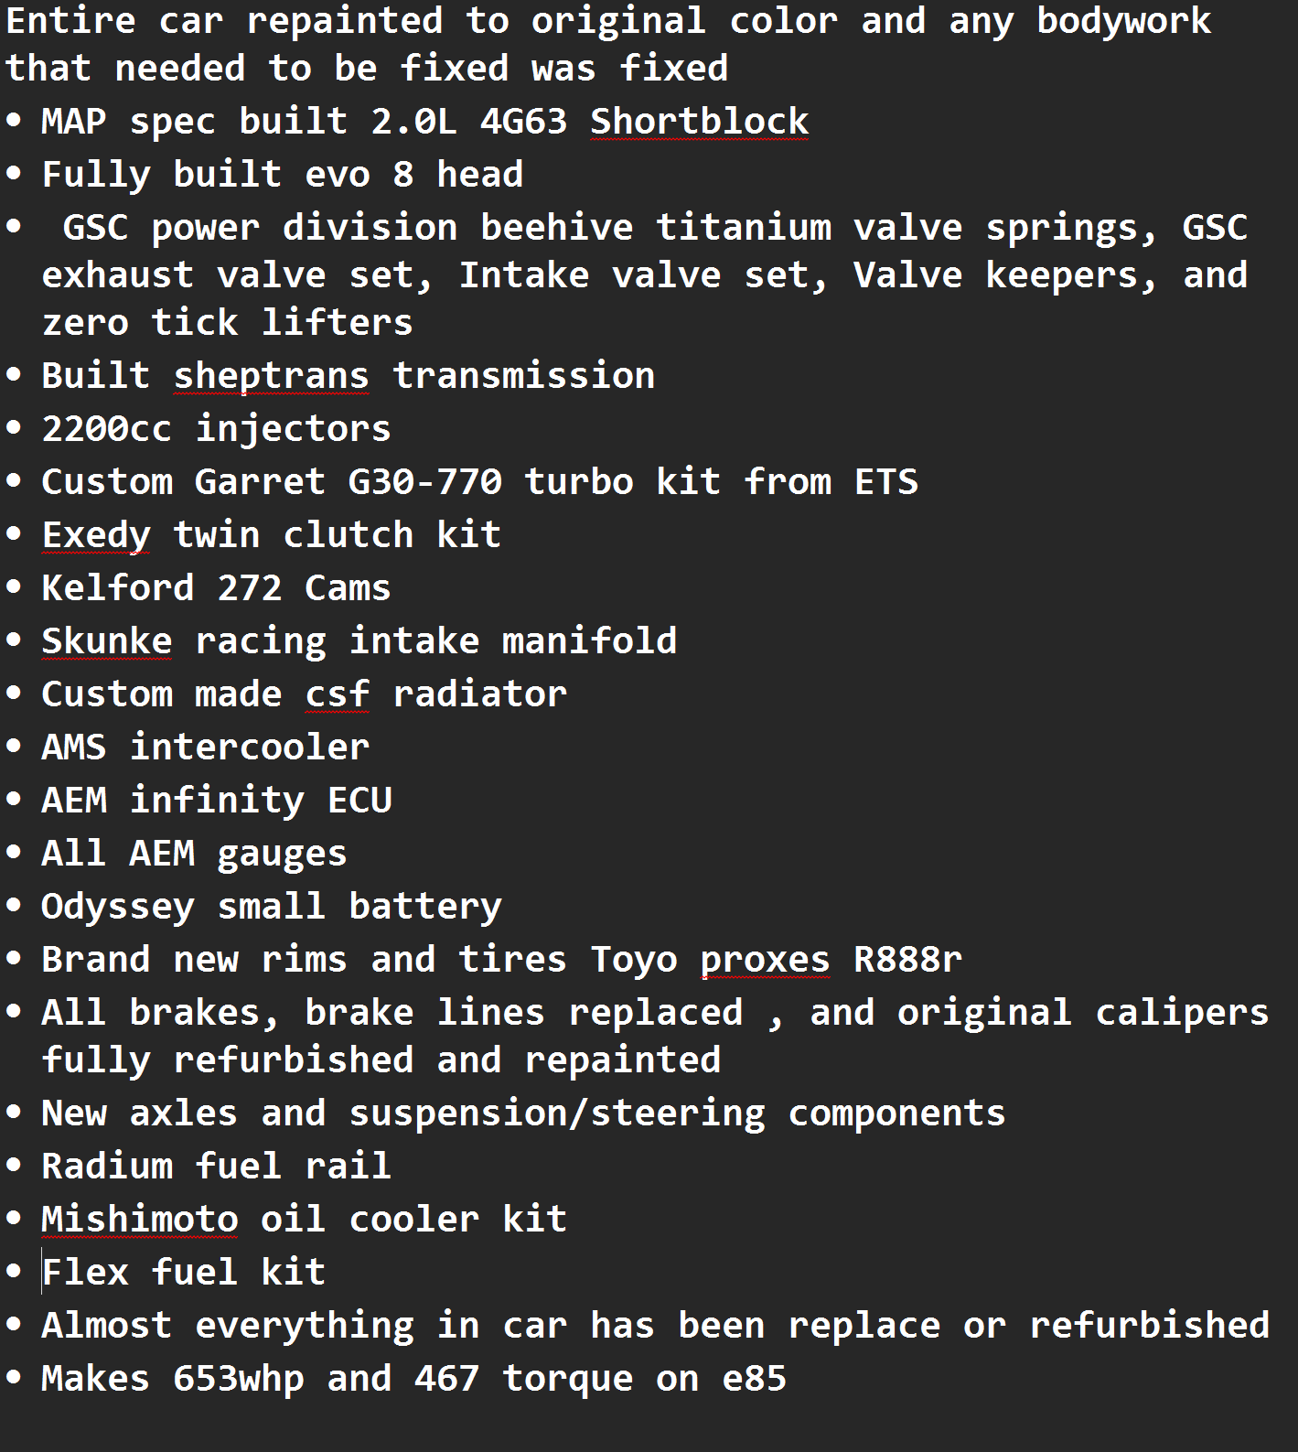Click the AEM infinity ECU line
1298x1452 pixels.
[216, 801]
